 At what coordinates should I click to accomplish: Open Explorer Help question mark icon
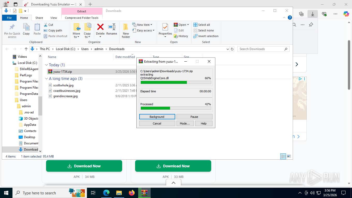click(290, 18)
